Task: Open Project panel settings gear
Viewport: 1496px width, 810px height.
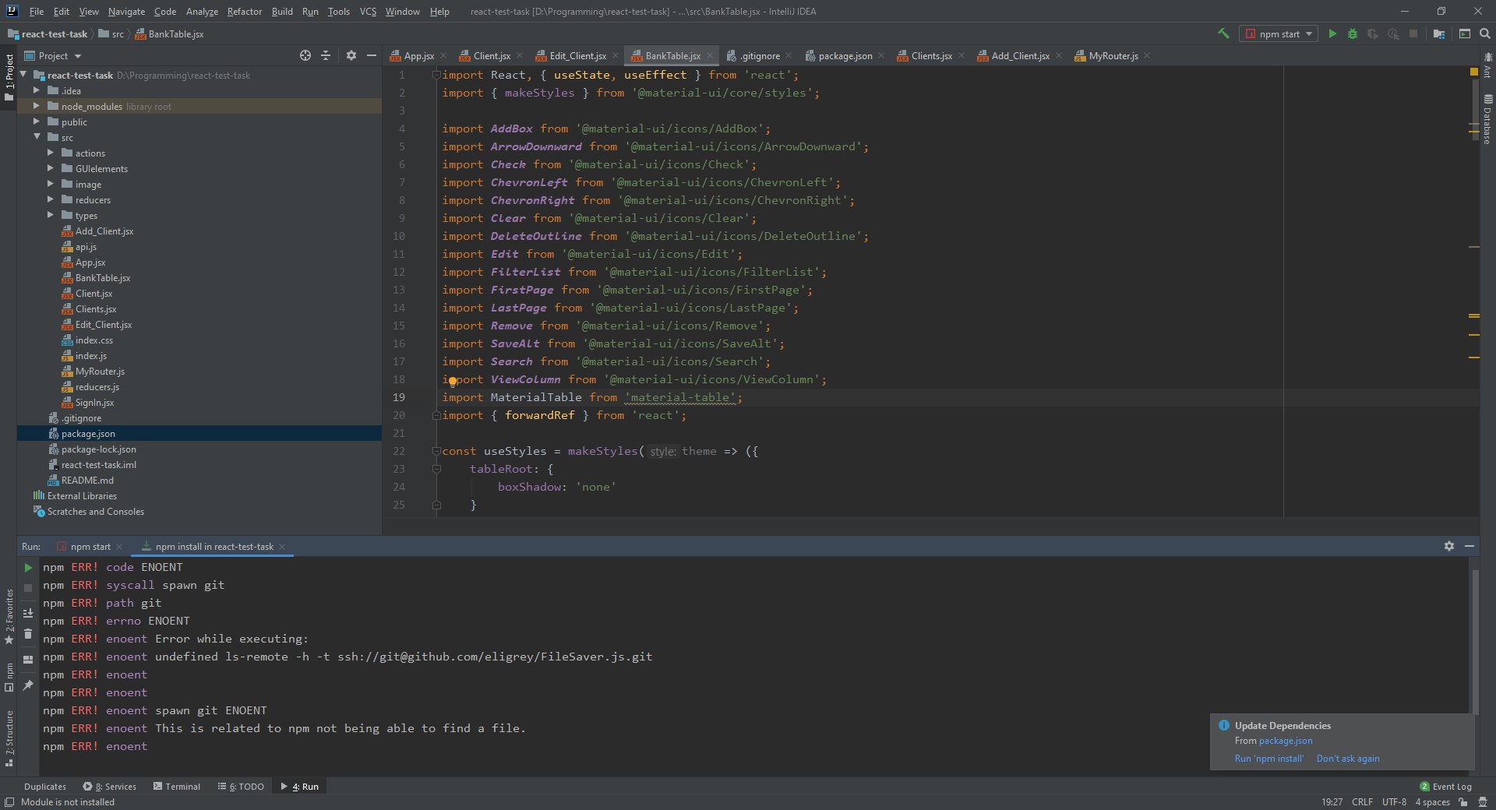Action: point(351,55)
